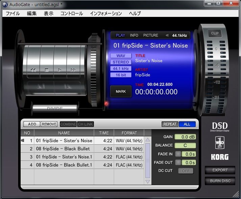Click the stop transport button
The image size is (241, 199).
point(47,70)
